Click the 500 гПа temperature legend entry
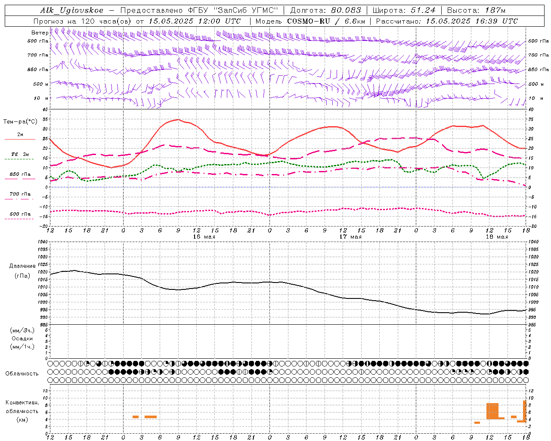 coord(20,214)
